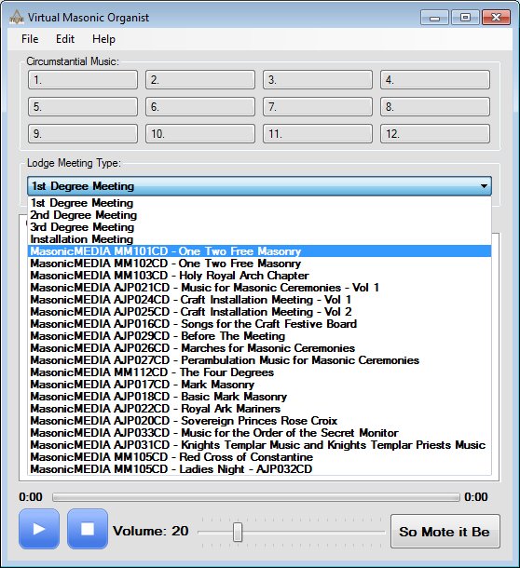This screenshot has height=568, width=520.
Task: Choose AJP021CD Music for Masonic Ceremonies Vol 1
Action: pyautogui.click(x=259, y=288)
